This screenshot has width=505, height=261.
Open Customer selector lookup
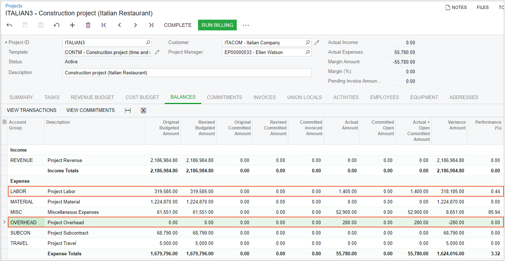tap(308, 43)
